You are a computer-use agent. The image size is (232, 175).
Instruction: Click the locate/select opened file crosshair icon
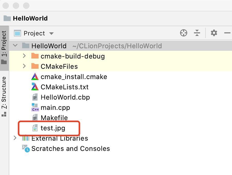(183, 33)
